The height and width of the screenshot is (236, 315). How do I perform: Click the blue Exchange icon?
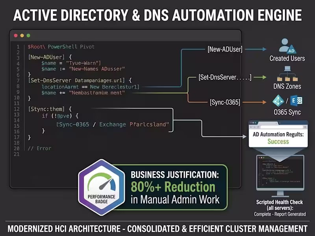pos(296,101)
